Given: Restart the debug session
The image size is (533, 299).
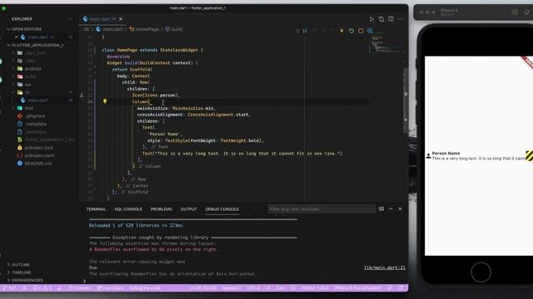Looking at the screenshot, I should point(351,31).
